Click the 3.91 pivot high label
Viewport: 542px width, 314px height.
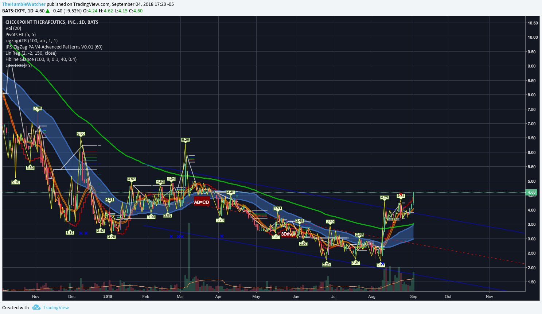(278, 208)
